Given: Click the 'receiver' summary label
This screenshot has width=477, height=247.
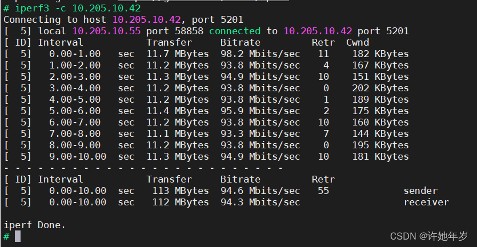Looking at the screenshot, I should [426, 202].
